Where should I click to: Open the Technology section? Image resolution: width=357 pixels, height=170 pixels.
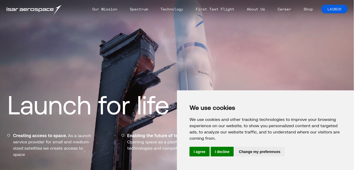[x=172, y=9]
